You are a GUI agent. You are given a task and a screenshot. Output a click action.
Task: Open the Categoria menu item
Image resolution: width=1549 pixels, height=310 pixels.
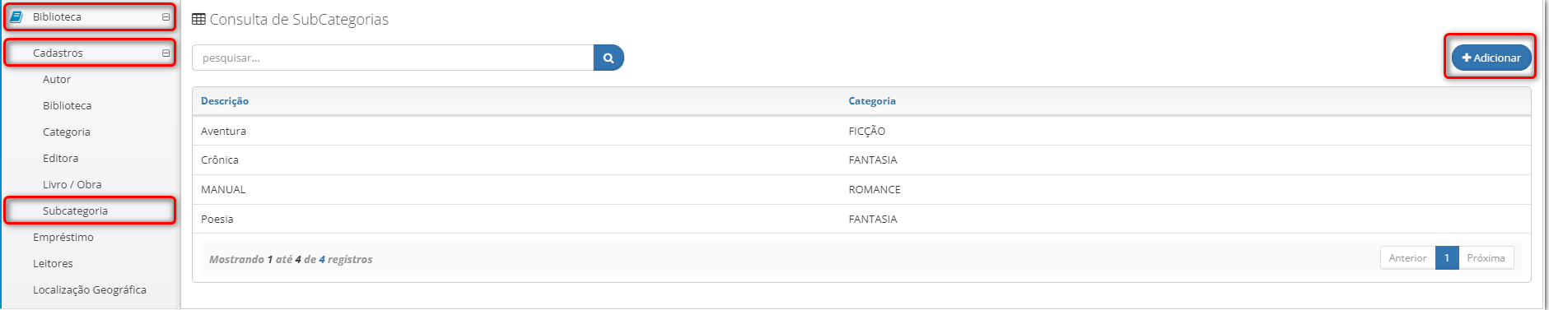[67, 132]
